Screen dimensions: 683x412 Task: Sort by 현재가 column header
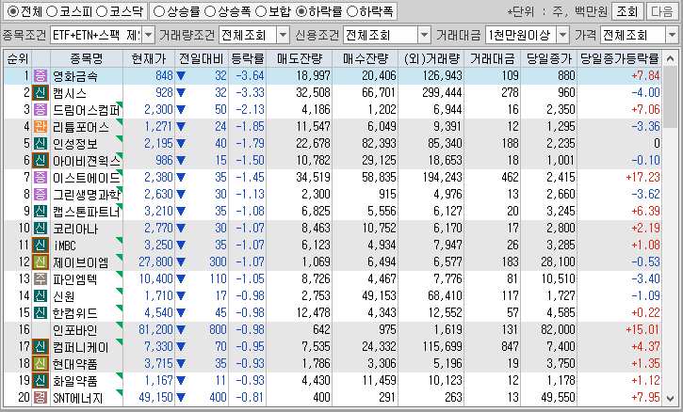tap(149, 58)
